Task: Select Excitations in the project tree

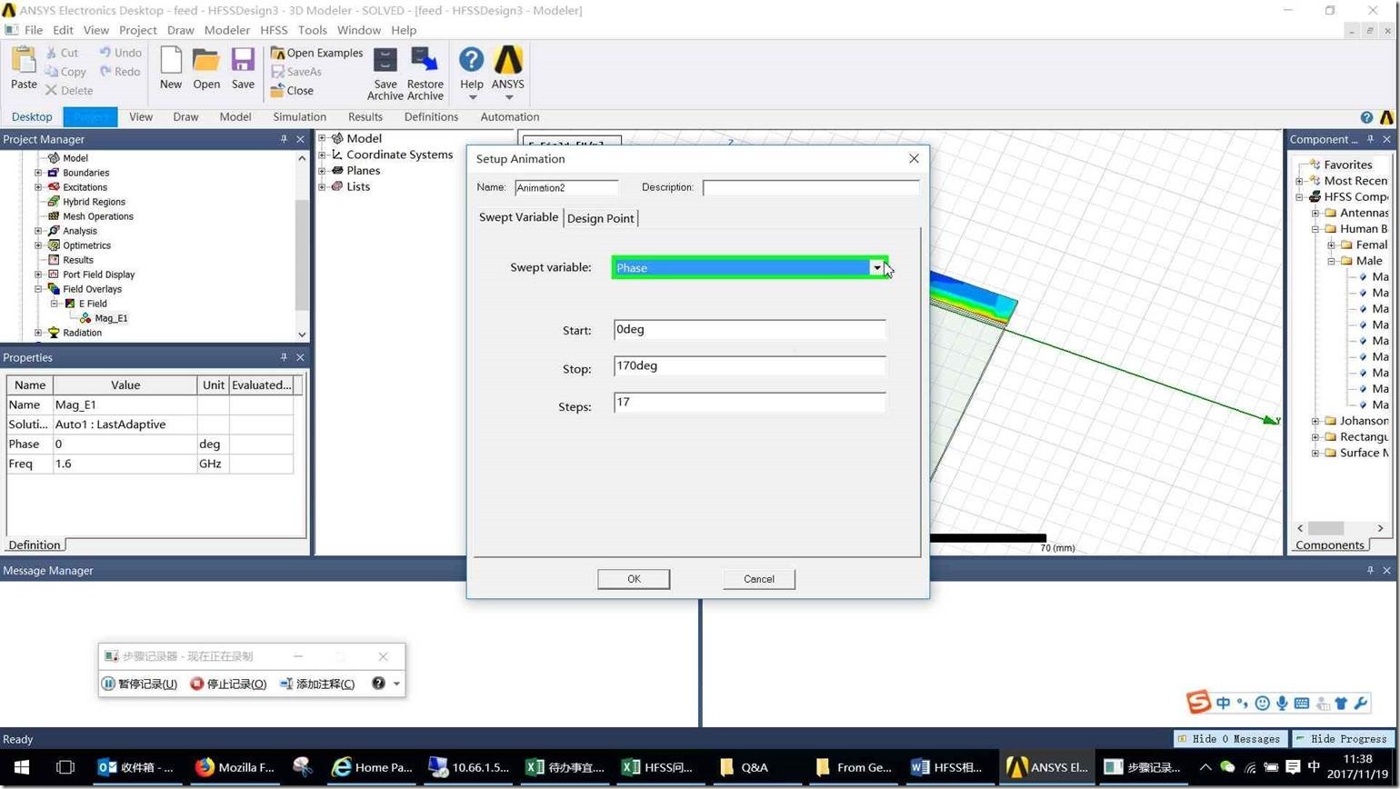Action: [85, 187]
